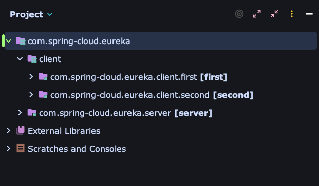
Task: Click the first module folder icon
Action: (43, 77)
